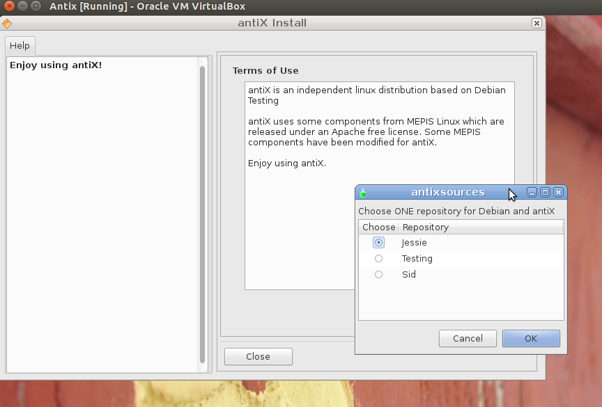
Task: Click the Testing repository name
Action: pos(417,259)
